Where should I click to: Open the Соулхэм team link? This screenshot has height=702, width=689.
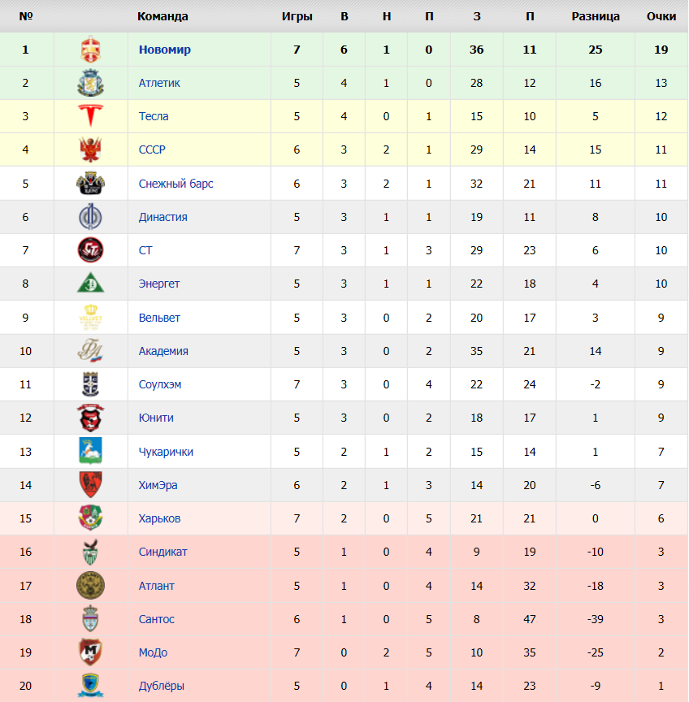click(x=160, y=384)
